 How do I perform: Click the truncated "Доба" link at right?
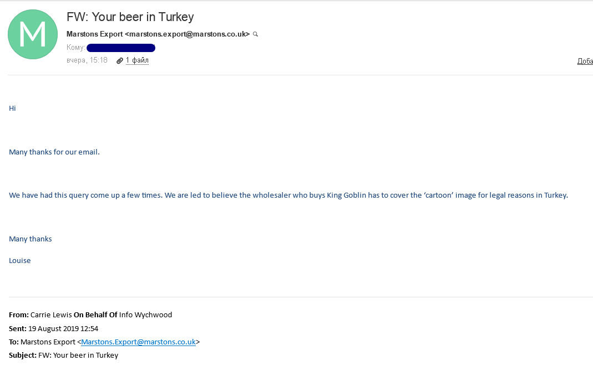[585, 61]
